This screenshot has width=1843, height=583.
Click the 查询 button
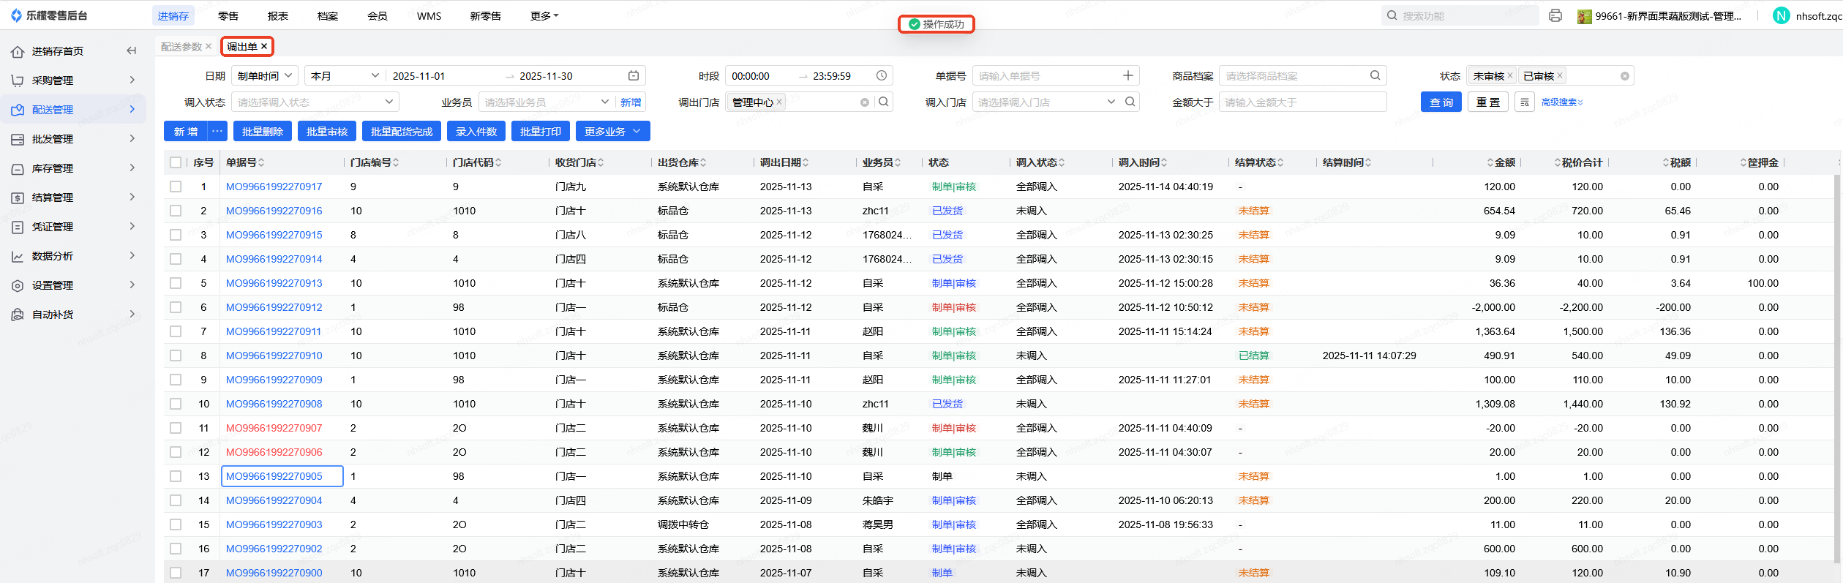point(1441,102)
